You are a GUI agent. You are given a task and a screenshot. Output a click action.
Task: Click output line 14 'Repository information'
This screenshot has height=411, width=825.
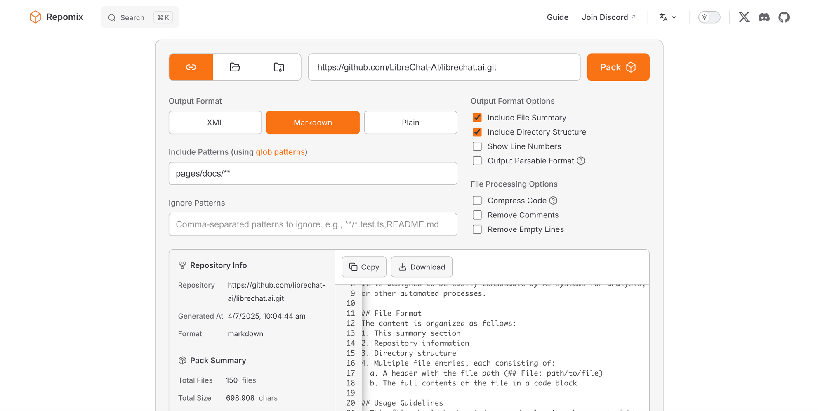pos(422,343)
